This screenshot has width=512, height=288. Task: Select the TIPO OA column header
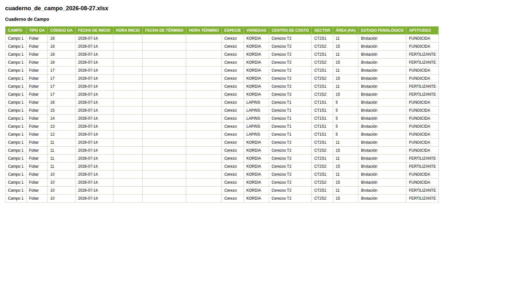pos(37,30)
